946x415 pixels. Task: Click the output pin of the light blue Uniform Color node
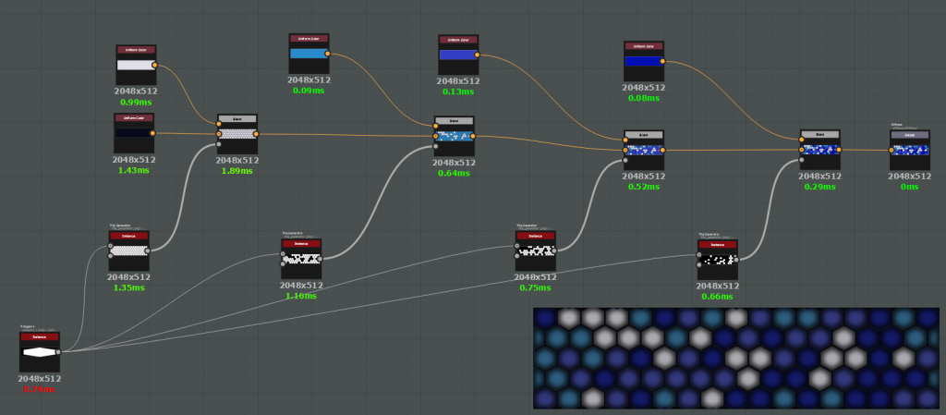click(328, 54)
